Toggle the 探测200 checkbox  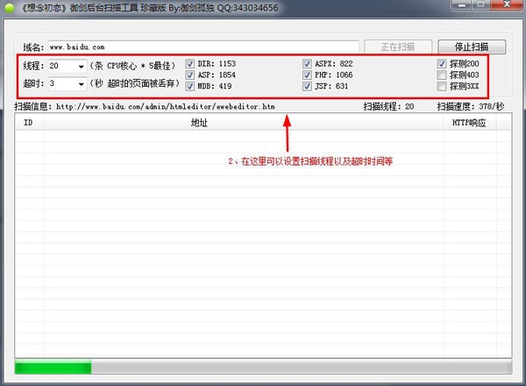coord(442,64)
